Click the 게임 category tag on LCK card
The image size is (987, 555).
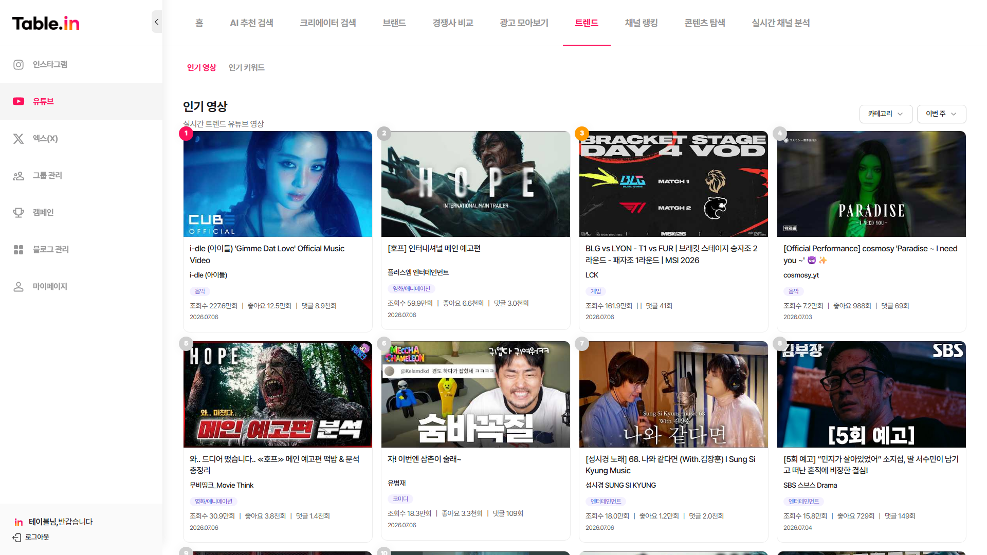595,292
